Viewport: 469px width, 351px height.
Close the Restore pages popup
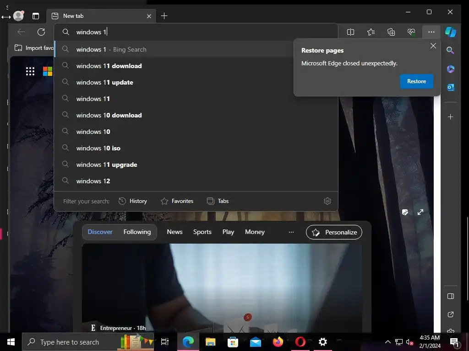point(433,46)
